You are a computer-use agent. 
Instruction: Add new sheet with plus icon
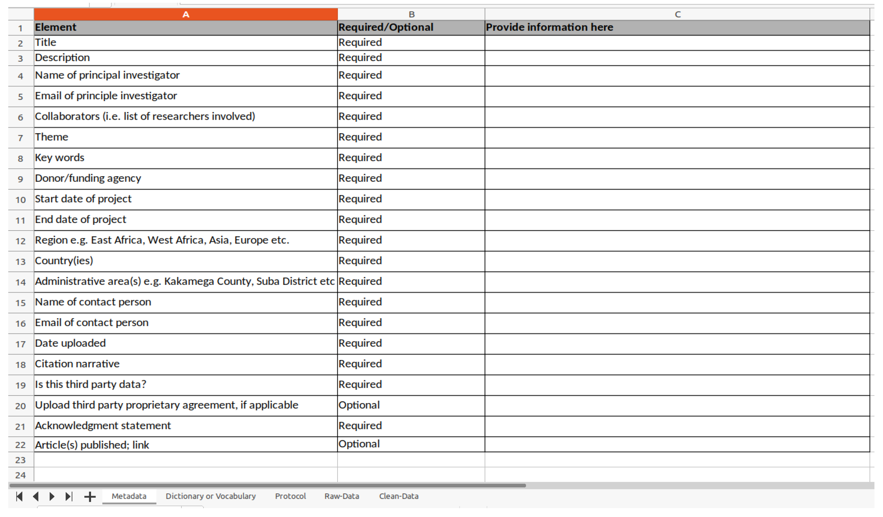tap(90, 497)
